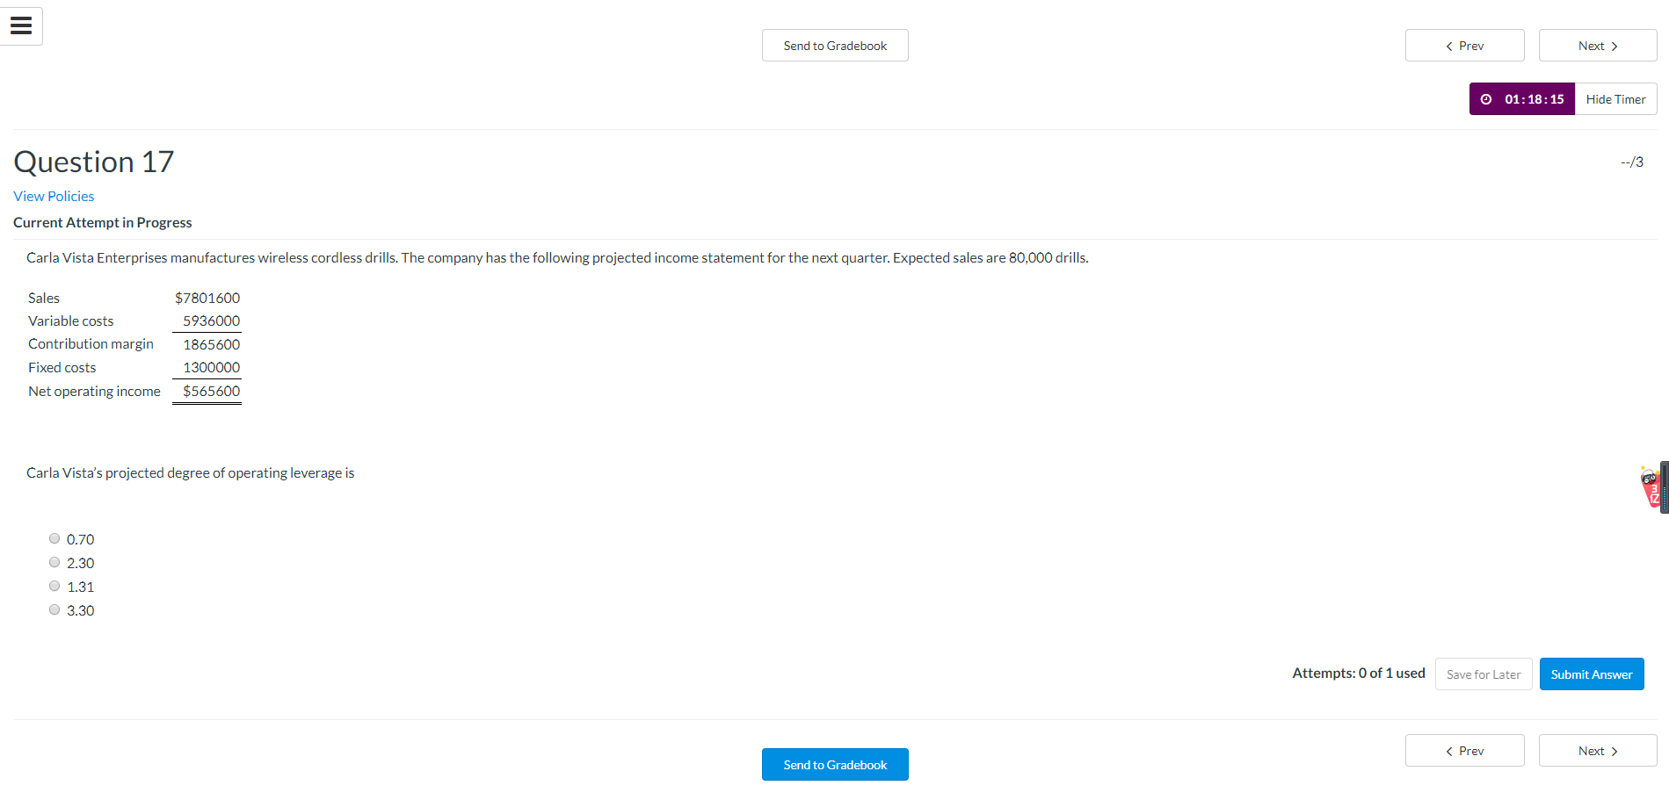
Task: Click the left chevron on top Prev button
Action: pos(1448,45)
